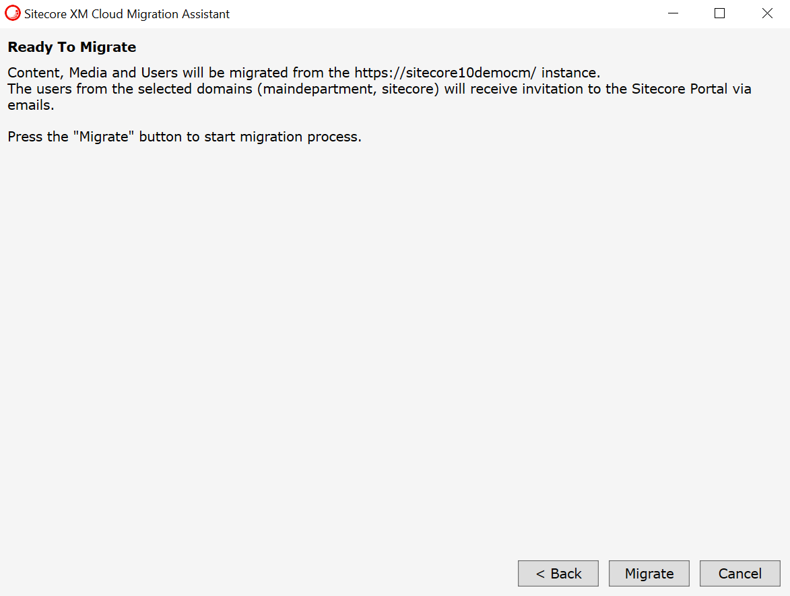
Task: Click the word "instance." after the URL
Action: pyautogui.click(x=570, y=73)
